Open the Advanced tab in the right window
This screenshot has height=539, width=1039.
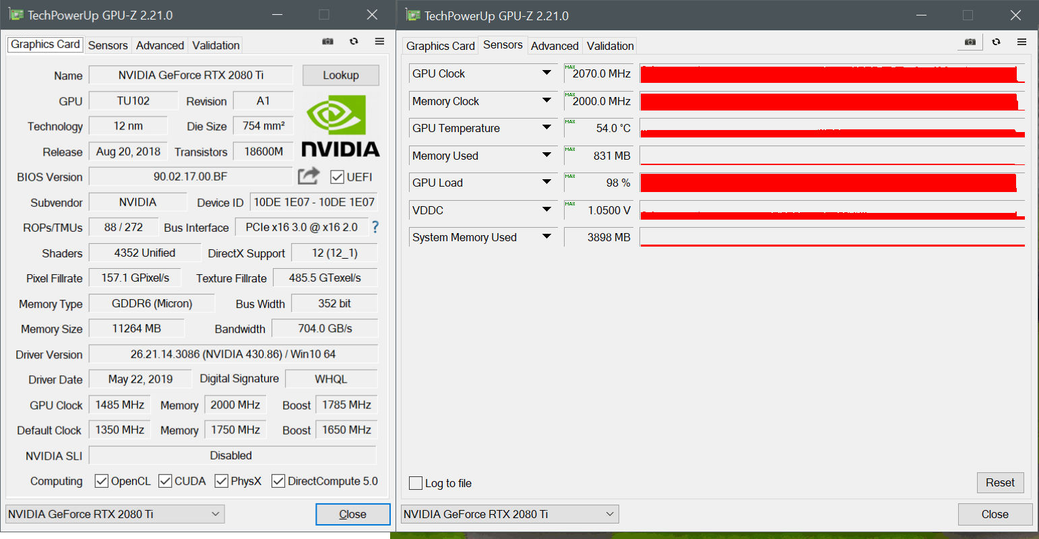[555, 46]
